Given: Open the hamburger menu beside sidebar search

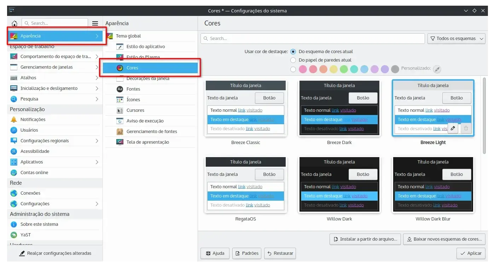Looking at the screenshot, I should pos(95,23).
